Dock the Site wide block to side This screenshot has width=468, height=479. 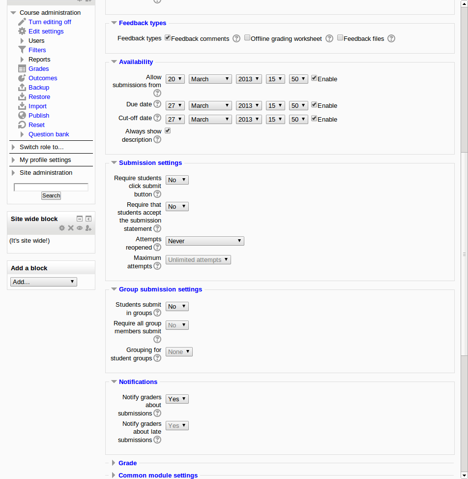(x=88, y=219)
